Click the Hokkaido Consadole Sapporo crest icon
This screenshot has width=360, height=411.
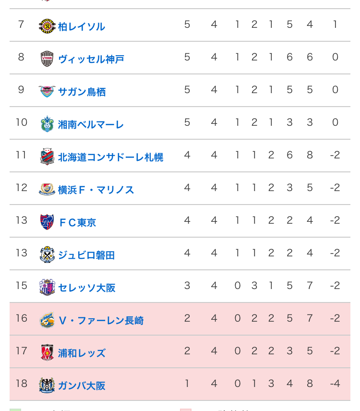point(47,157)
